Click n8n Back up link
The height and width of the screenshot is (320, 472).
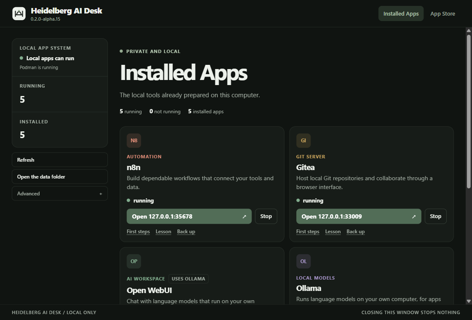pyautogui.click(x=186, y=232)
